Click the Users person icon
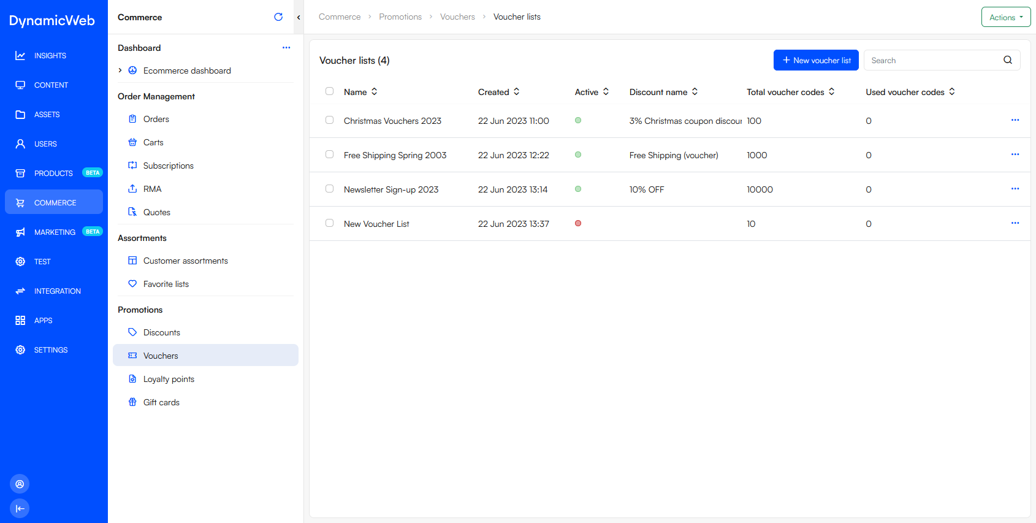The height and width of the screenshot is (523, 1036). coord(20,144)
